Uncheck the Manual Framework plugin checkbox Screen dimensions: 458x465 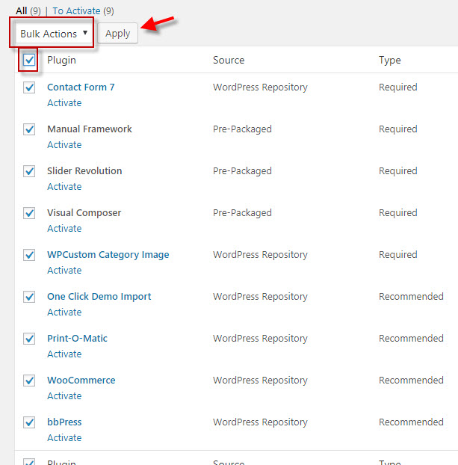coord(29,129)
